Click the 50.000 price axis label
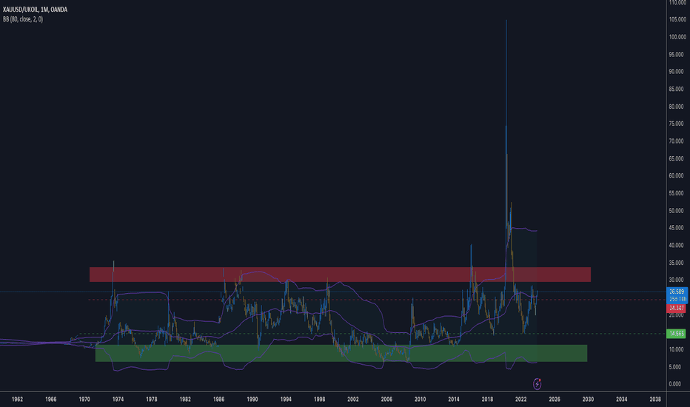The height and width of the screenshot is (407, 690). coord(677,211)
